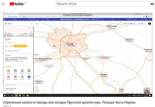Click the blue airport marker on the map

click(54, 46)
